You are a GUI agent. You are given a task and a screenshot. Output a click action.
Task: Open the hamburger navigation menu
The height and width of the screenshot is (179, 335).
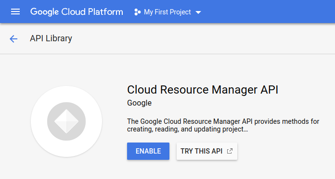pos(15,12)
